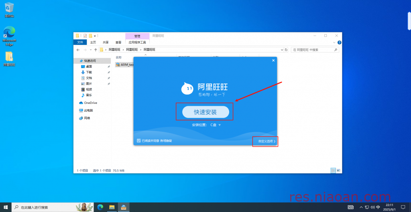Expand address bar history dropdown
The height and width of the screenshot is (212, 411).
pos(282,49)
